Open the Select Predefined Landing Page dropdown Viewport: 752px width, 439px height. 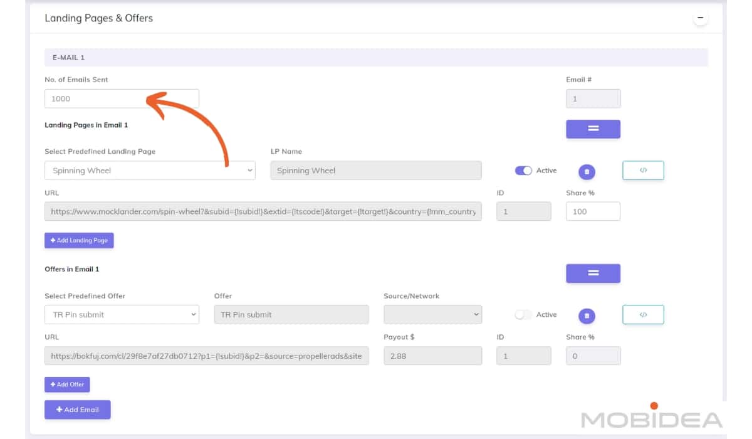pyautogui.click(x=150, y=171)
